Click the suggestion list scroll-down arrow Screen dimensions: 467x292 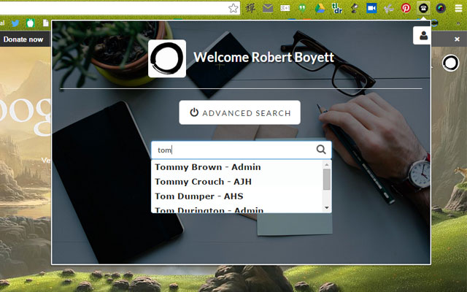[x=327, y=207]
